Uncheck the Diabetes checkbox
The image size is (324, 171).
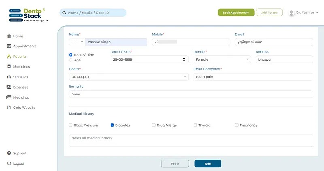[112, 125]
